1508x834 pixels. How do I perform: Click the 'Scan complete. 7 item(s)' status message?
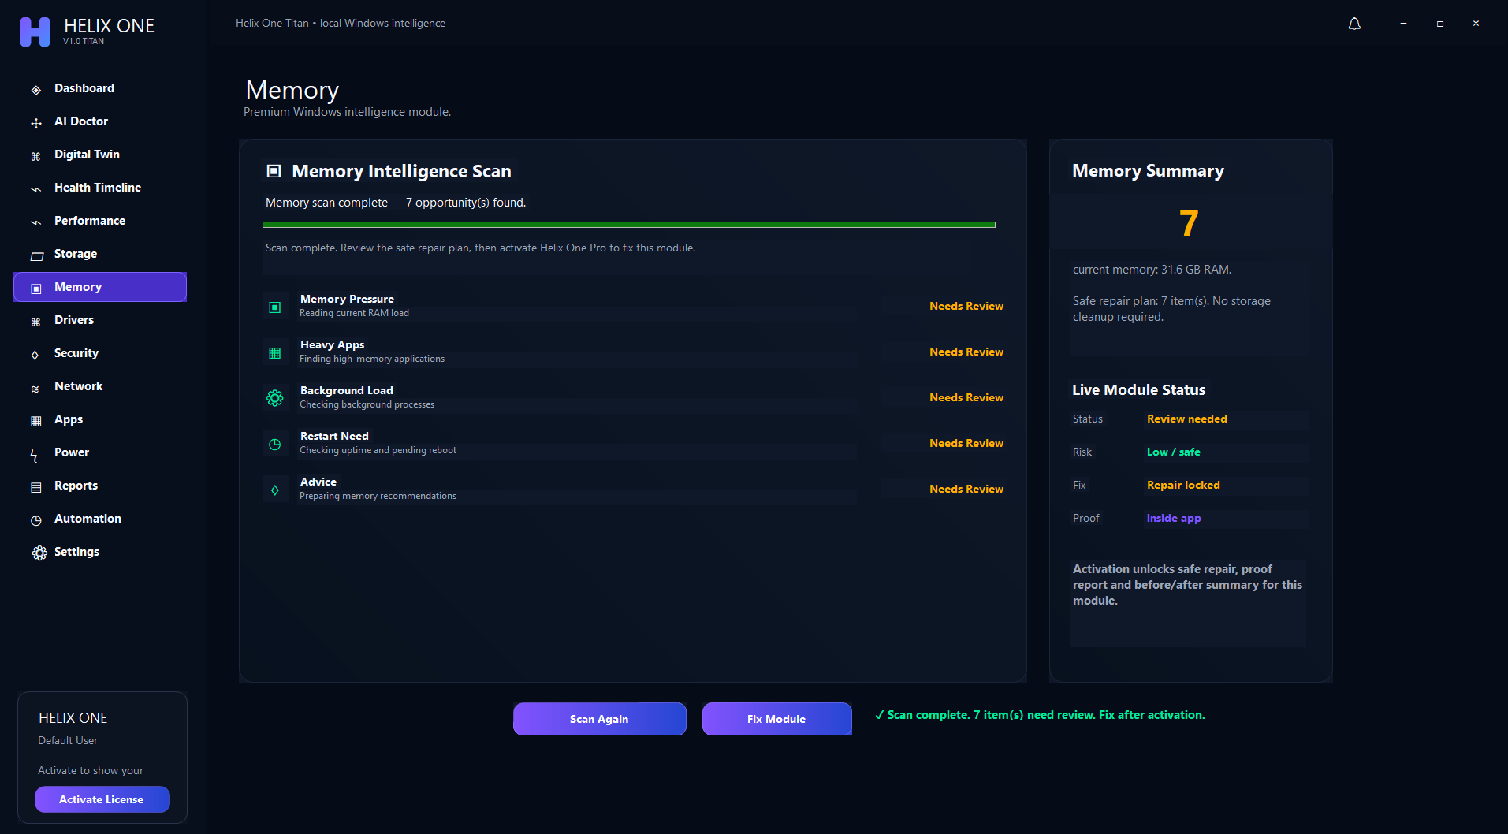pos(1040,715)
